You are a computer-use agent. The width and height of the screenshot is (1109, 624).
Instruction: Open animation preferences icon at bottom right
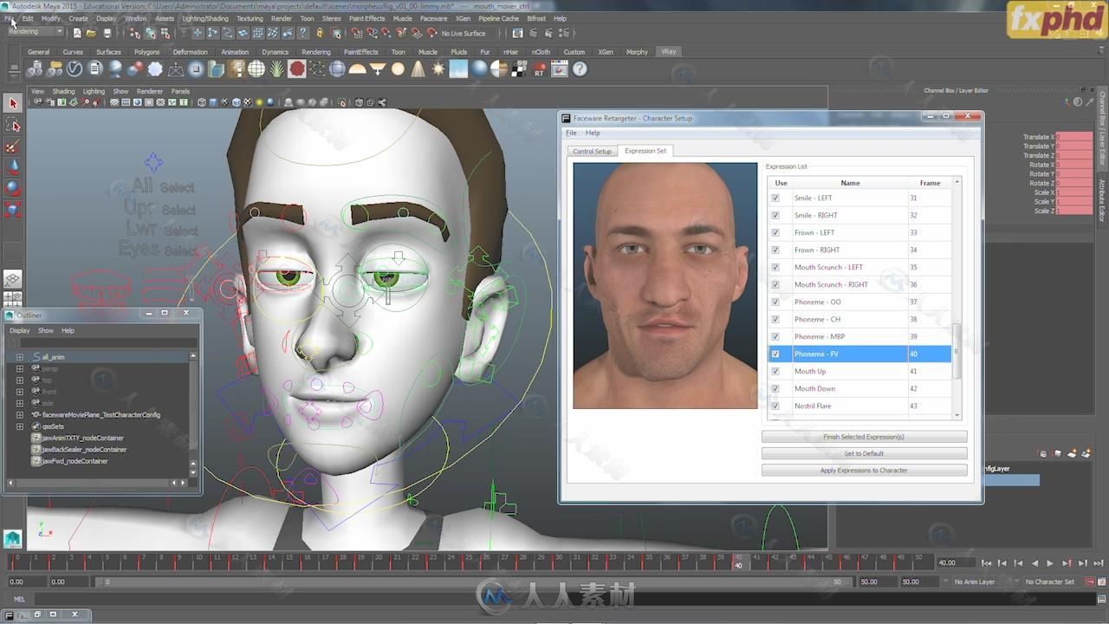[x=1100, y=582]
